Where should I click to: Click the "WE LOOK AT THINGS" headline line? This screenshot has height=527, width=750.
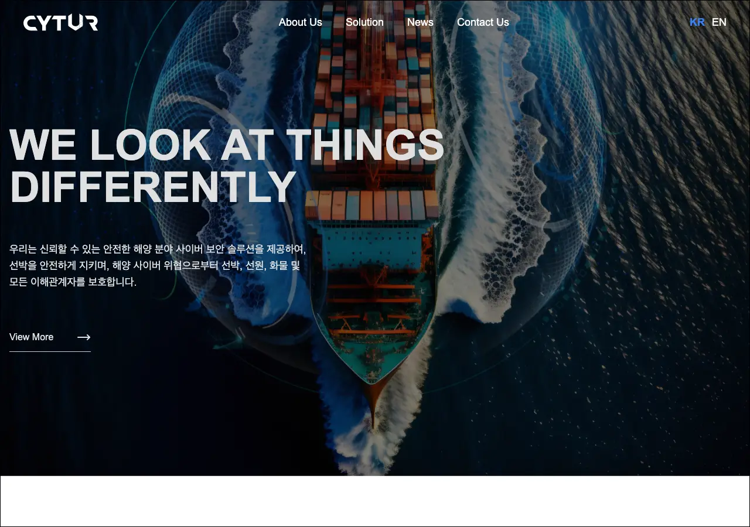point(227,145)
